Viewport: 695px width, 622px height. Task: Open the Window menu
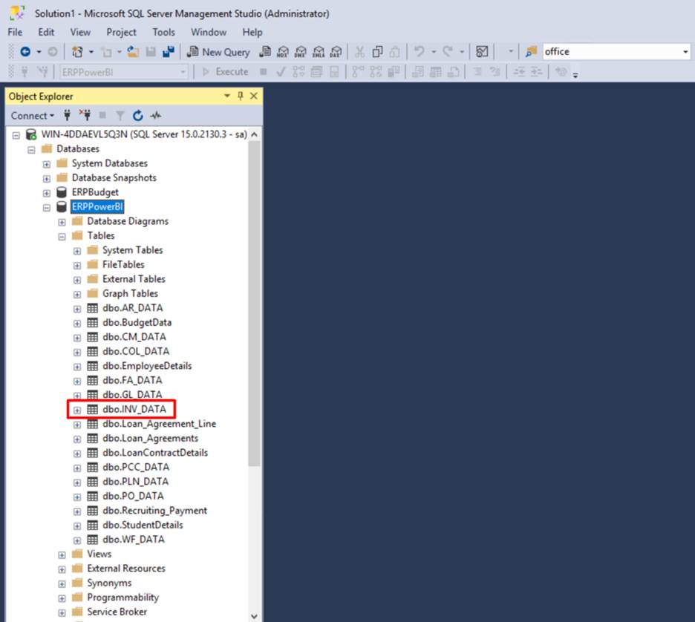[x=209, y=33]
